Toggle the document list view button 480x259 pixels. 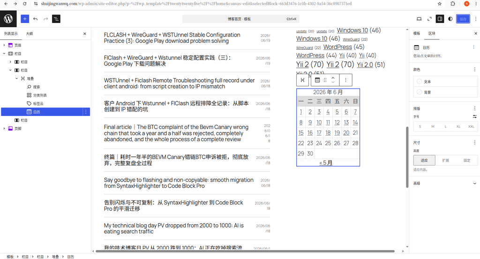click(x=56, y=19)
